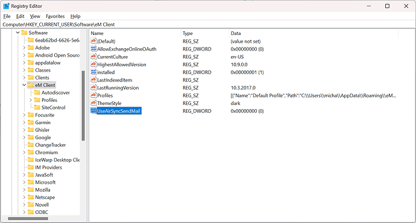Image resolution: width=416 pixels, height=223 pixels.
Task: Click the Registry Editor app icon in title bar
Action: [x=7, y=6]
